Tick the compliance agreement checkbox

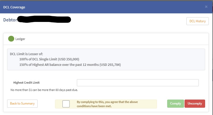[66, 104]
